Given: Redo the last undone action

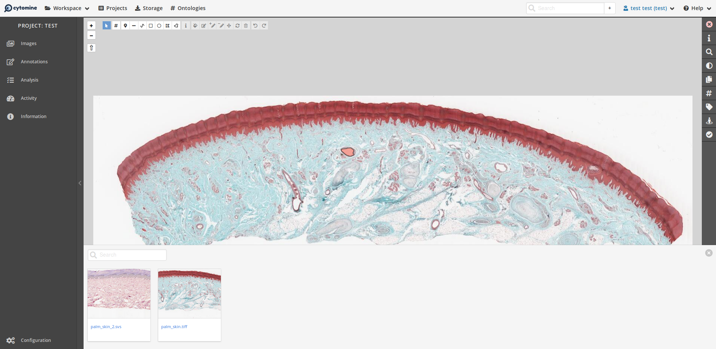Looking at the screenshot, I should coord(264,25).
